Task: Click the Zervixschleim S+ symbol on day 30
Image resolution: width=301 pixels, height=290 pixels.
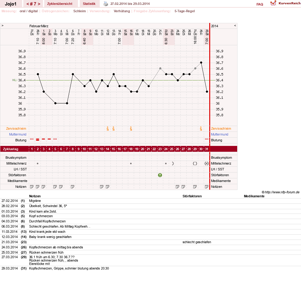Action: click(201, 128)
